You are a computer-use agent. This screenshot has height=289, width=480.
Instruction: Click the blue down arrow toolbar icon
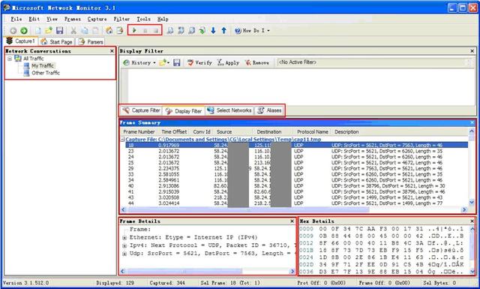point(213,30)
